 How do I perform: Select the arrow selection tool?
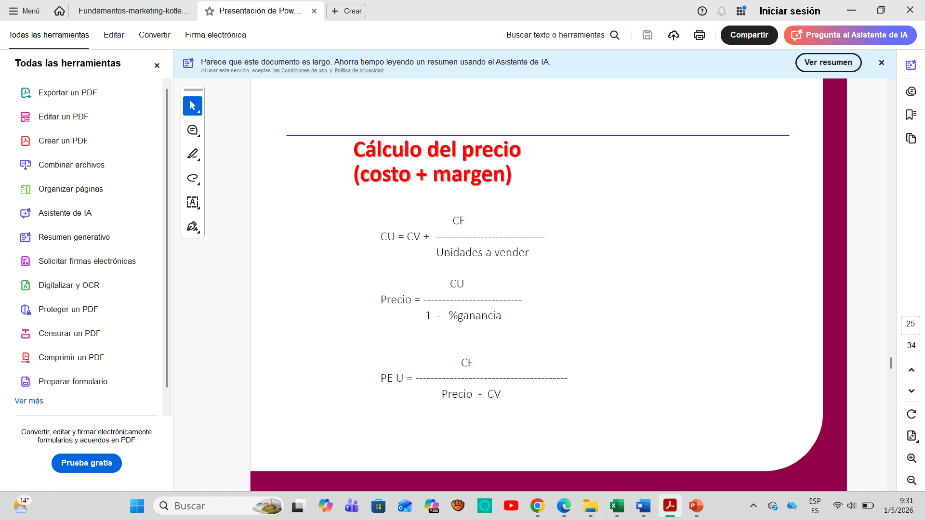193,106
